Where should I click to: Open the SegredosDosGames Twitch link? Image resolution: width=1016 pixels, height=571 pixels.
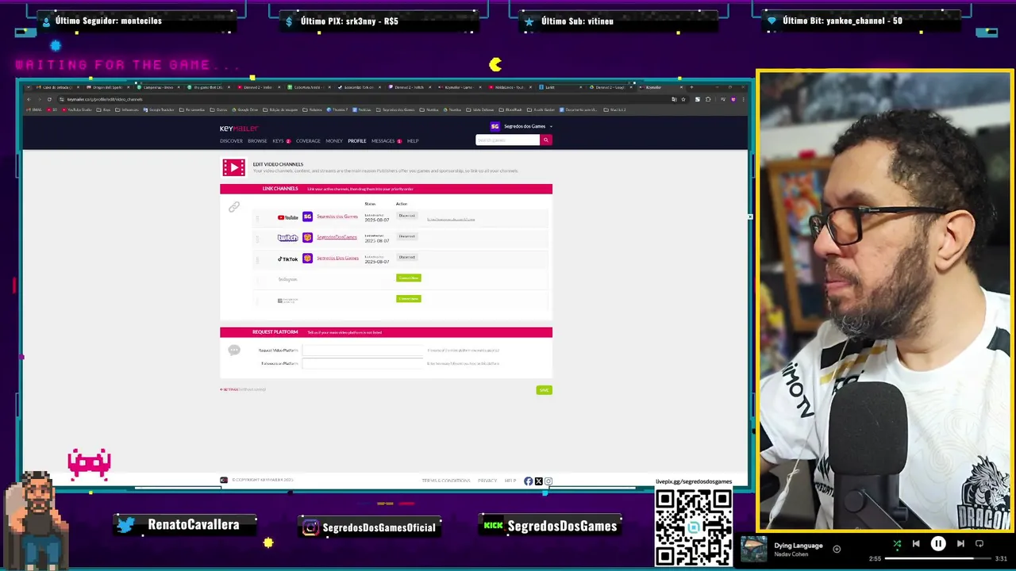point(337,237)
